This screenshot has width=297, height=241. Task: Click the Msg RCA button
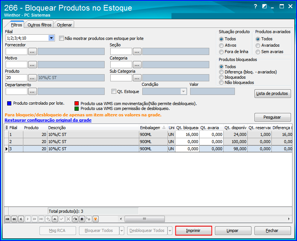[x=58, y=230]
